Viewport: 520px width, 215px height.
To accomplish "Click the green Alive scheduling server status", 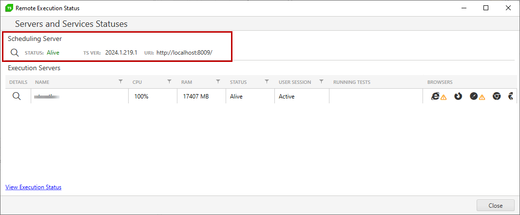I will pyautogui.click(x=53, y=53).
